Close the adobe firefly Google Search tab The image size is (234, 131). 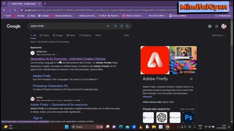(x=39, y=4)
